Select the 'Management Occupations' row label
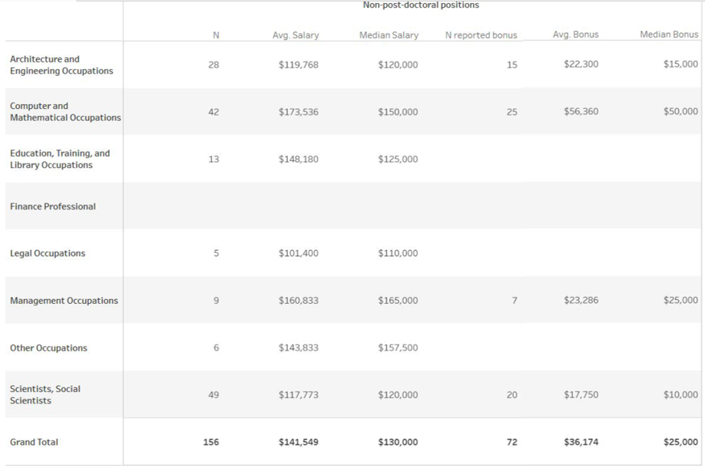Image resolution: width=705 pixels, height=471 pixels. (x=64, y=301)
